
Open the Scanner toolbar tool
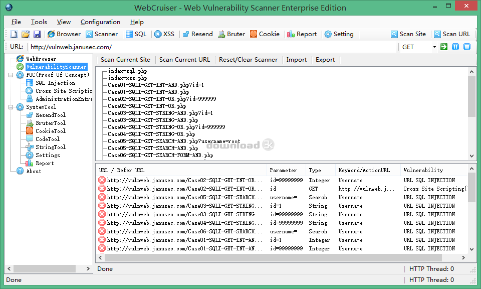tap(102, 34)
